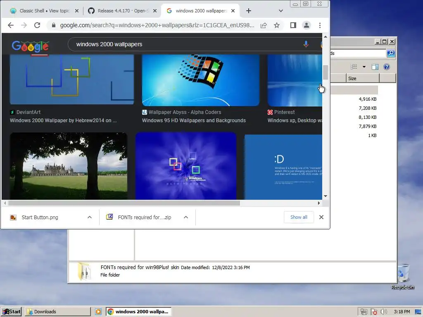Click the horizontal scroll right arrow
The image size is (423, 317).
(x=319, y=203)
